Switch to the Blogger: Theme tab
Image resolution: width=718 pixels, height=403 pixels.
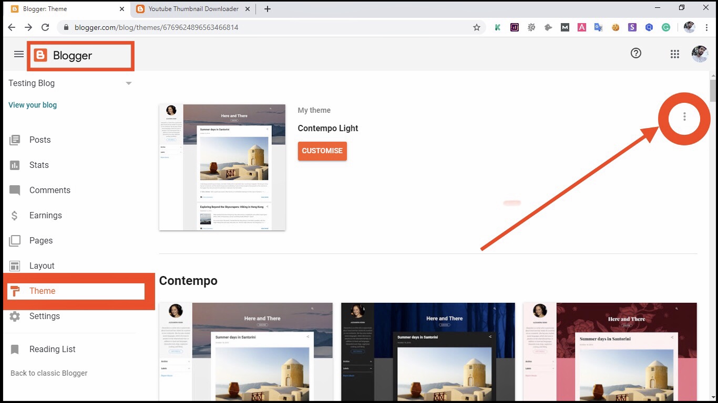pyautogui.click(x=67, y=9)
